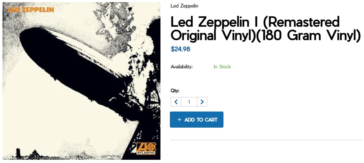364x163 pixels.
Task: Click the left chevron to decrease quantity
Action: pos(176,102)
